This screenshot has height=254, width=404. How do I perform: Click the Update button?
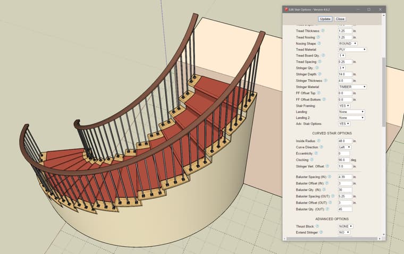tap(325, 19)
